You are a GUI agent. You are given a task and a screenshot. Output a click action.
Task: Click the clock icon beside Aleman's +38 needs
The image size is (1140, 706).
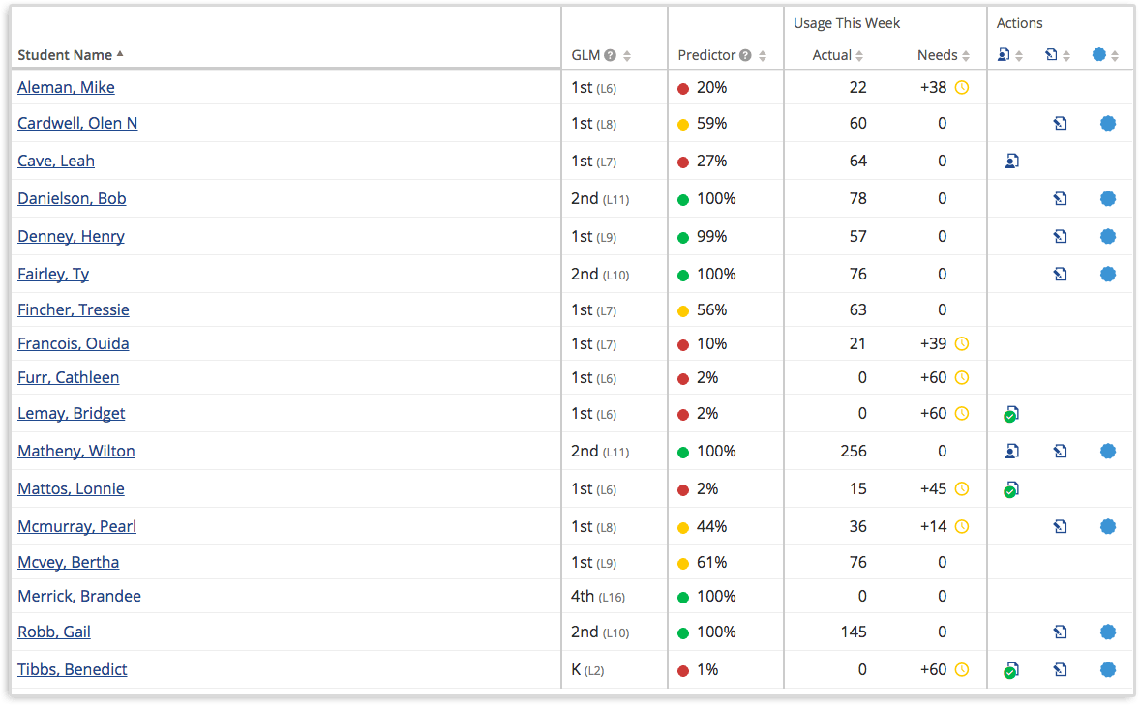962,88
